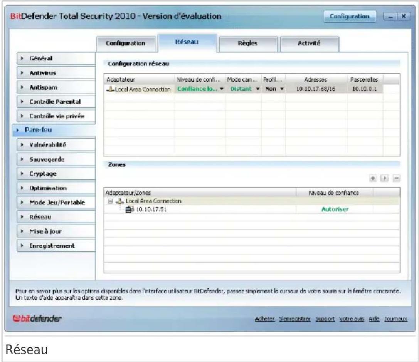
Task: Click the Configuration button in title bar
Action: (x=350, y=17)
